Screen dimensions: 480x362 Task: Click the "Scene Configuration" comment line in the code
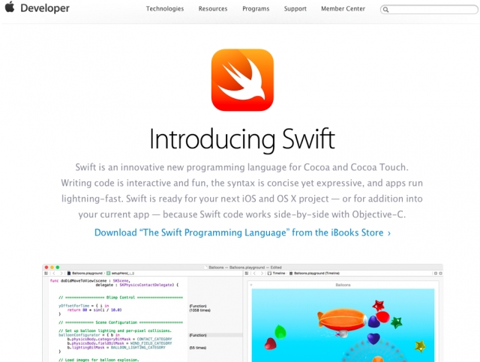(121, 322)
